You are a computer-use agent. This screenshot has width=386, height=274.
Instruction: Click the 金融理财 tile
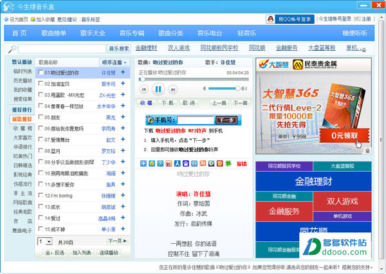click(x=313, y=181)
